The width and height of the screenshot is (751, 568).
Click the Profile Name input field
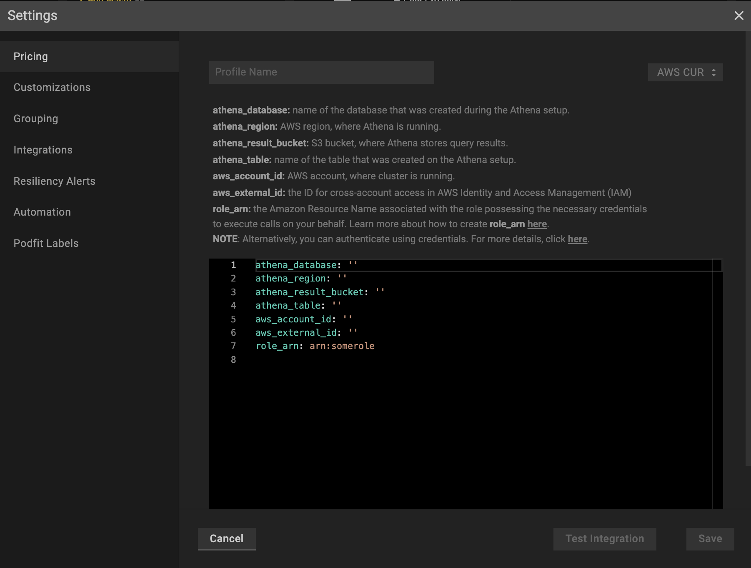tap(321, 72)
